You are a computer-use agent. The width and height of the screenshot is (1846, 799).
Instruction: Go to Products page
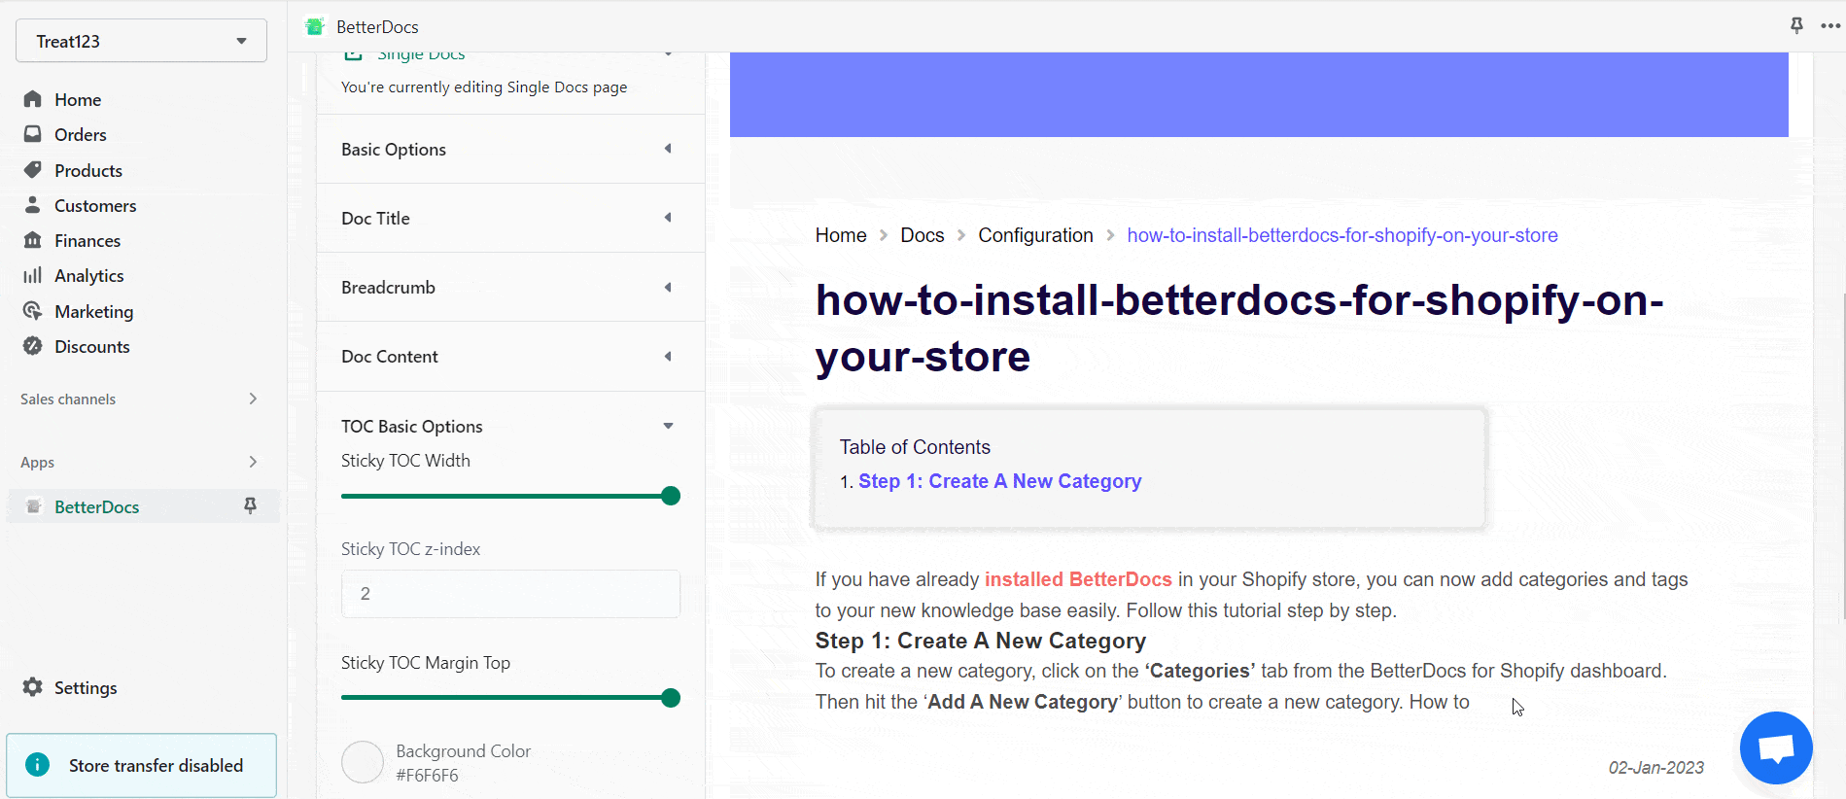point(88,170)
